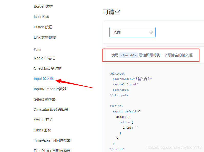Screen dimensions: 204x152
Task: Click the clearable> attribute code line
Action: tap(121, 90)
